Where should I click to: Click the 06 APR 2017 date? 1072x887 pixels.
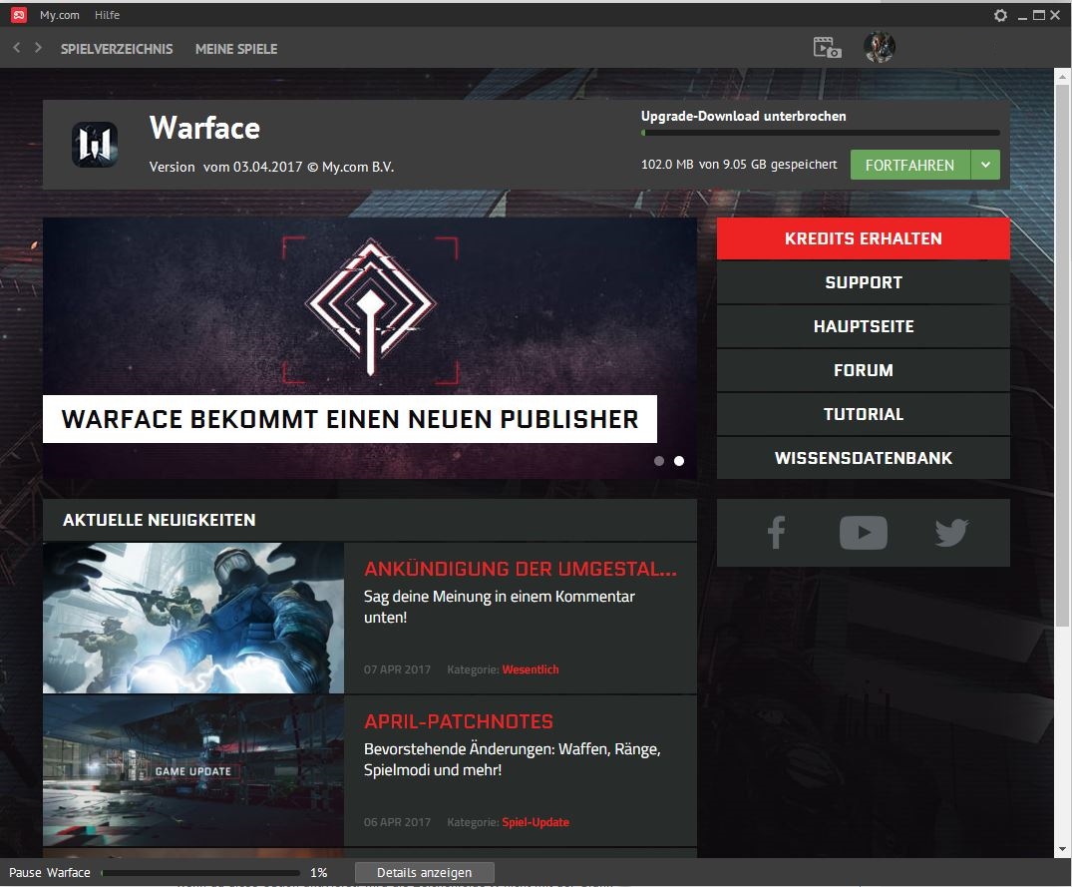[397, 822]
